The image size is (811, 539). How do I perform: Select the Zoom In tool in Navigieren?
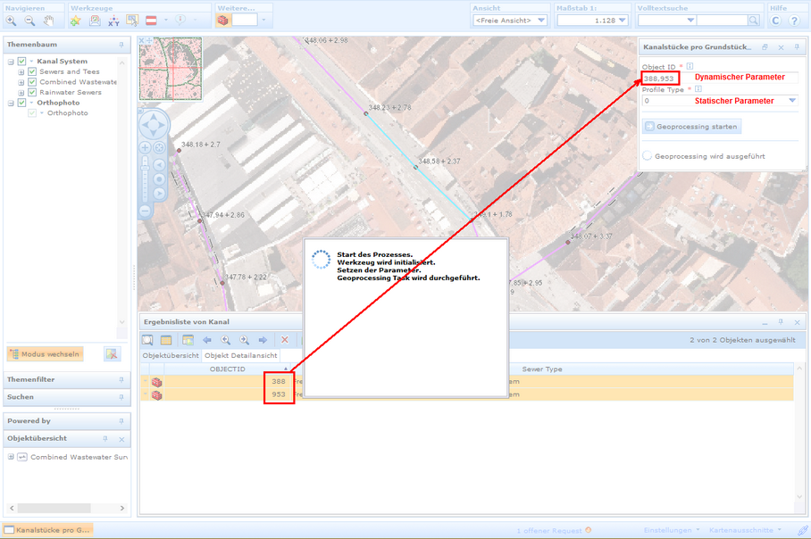point(11,19)
